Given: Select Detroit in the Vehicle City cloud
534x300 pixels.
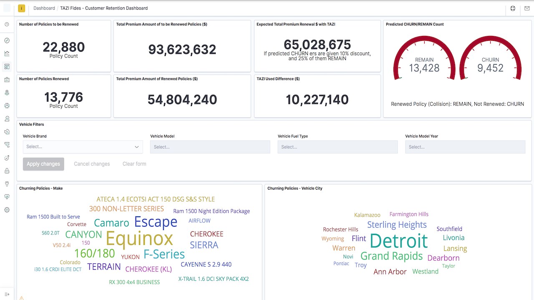Looking at the screenshot, I should [398, 241].
